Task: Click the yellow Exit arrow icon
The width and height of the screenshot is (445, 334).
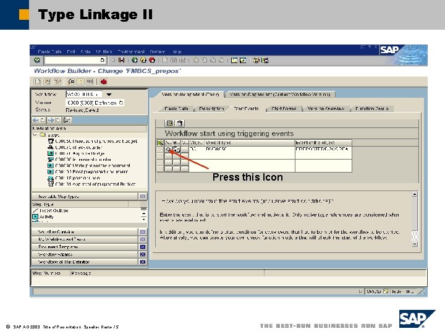Action: point(143,60)
